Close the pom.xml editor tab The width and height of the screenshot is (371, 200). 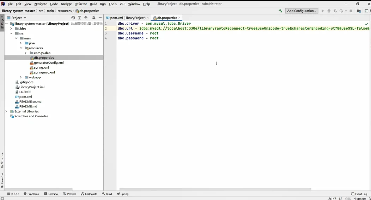point(148,18)
